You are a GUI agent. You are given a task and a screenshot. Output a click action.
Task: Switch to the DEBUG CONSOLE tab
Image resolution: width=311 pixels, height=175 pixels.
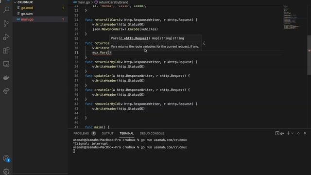coord(152,133)
